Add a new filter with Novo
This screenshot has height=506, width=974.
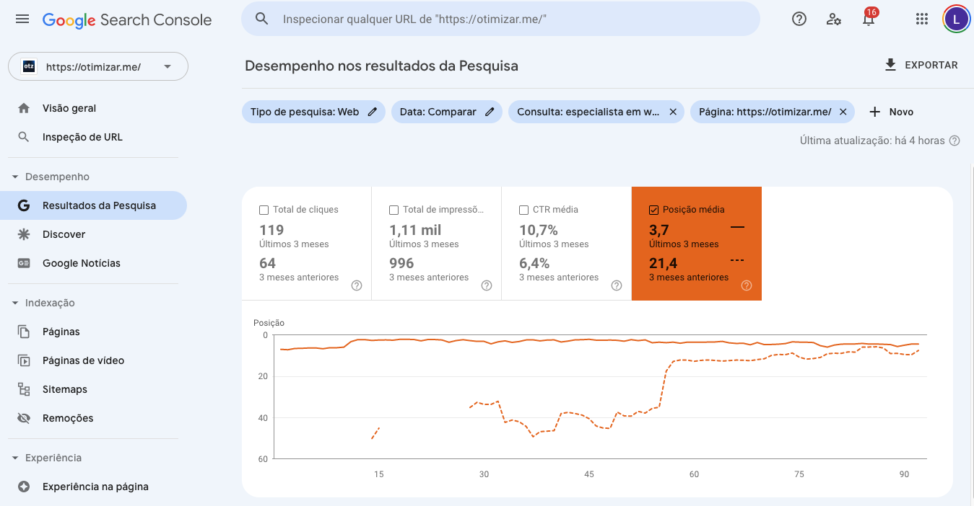pyautogui.click(x=892, y=112)
